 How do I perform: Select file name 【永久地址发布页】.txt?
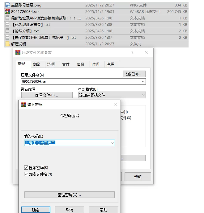click(31, 25)
